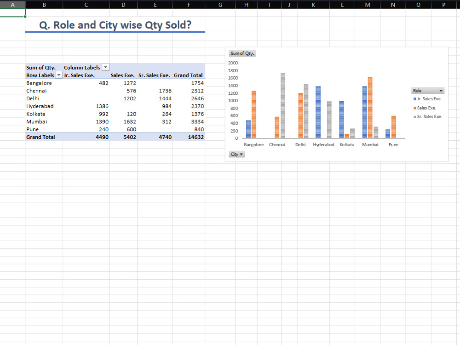The width and height of the screenshot is (460, 345).
Task: Select column header M
Action: [368, 5]
